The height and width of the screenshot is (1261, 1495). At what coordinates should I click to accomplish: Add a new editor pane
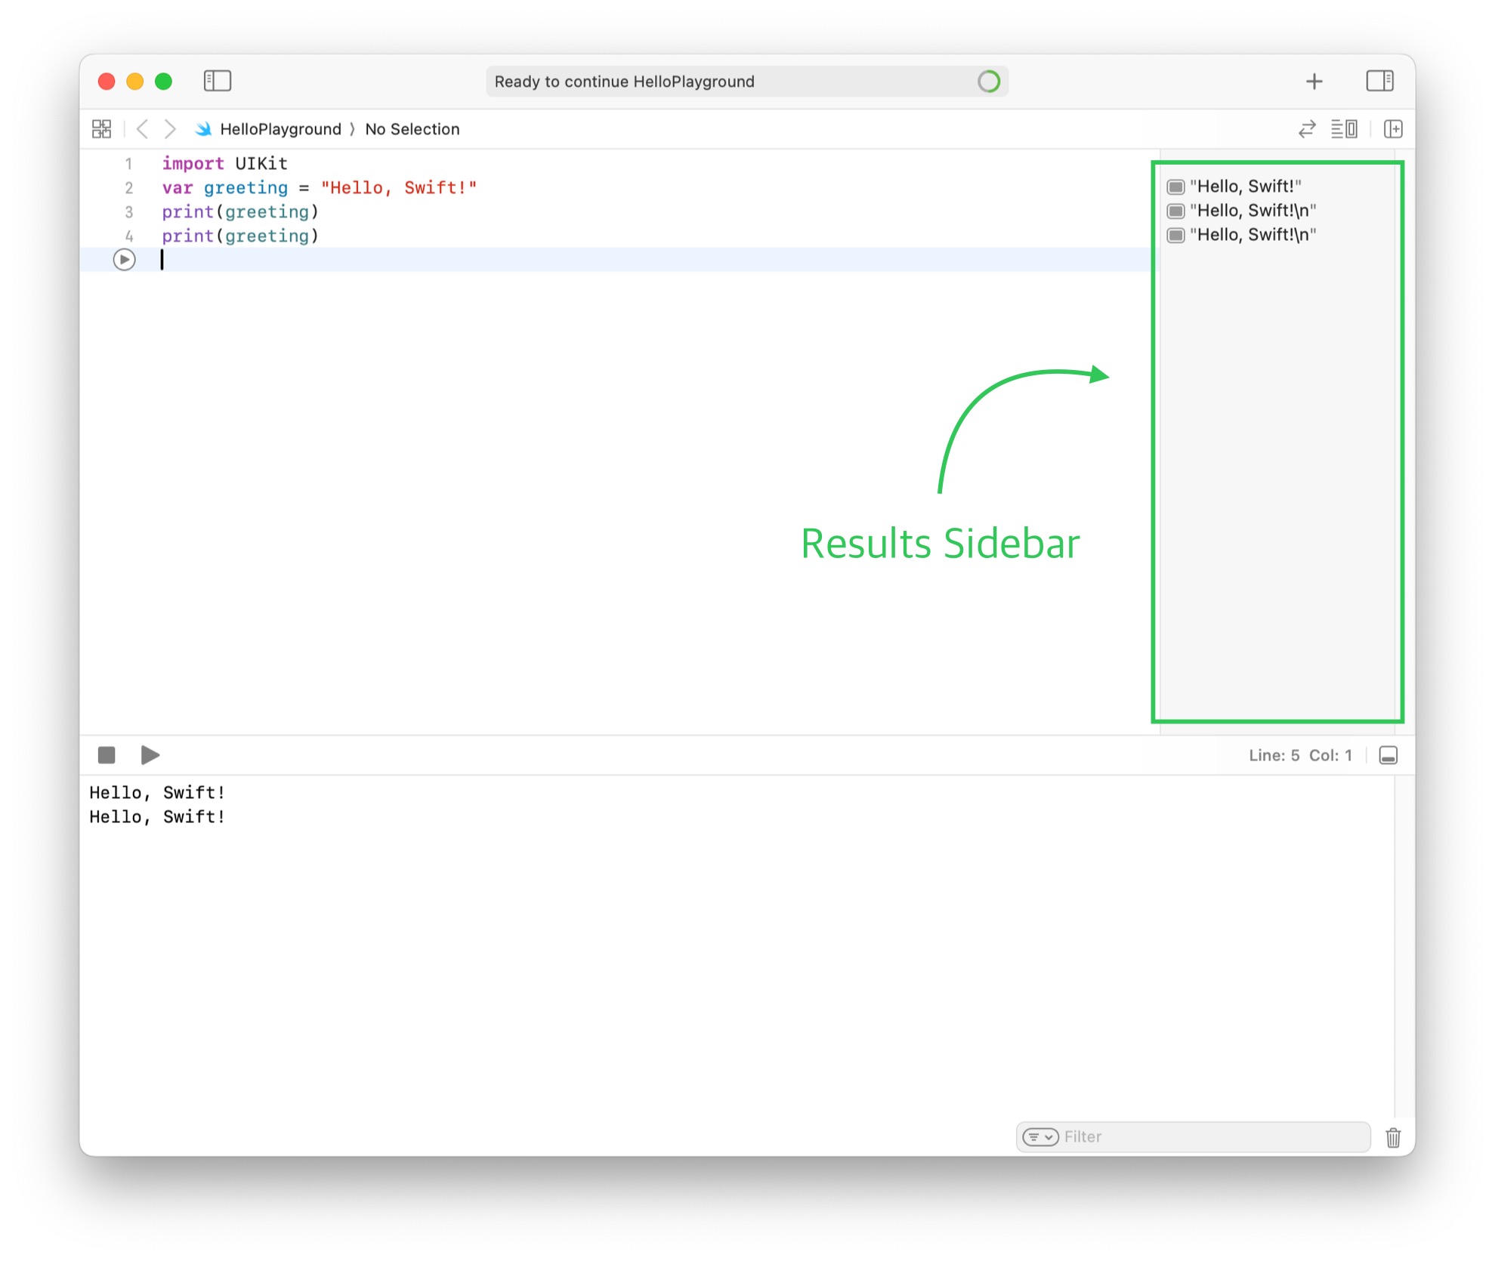tap(1392, 129)
